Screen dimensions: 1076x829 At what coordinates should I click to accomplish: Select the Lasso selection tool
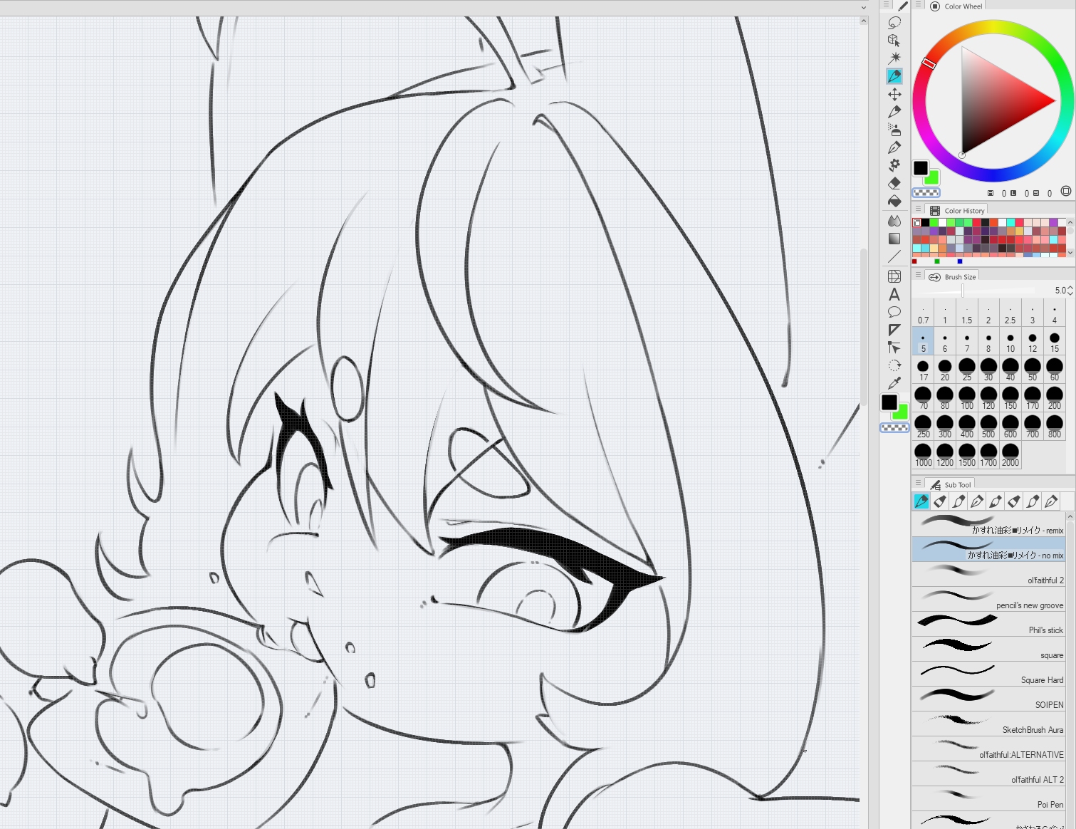pyautogui.click(x=894, y=23)
